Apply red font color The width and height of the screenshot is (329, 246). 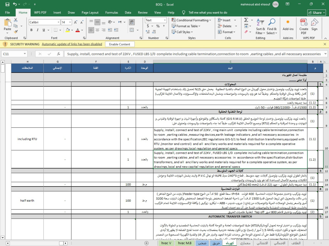click(78, 30)
